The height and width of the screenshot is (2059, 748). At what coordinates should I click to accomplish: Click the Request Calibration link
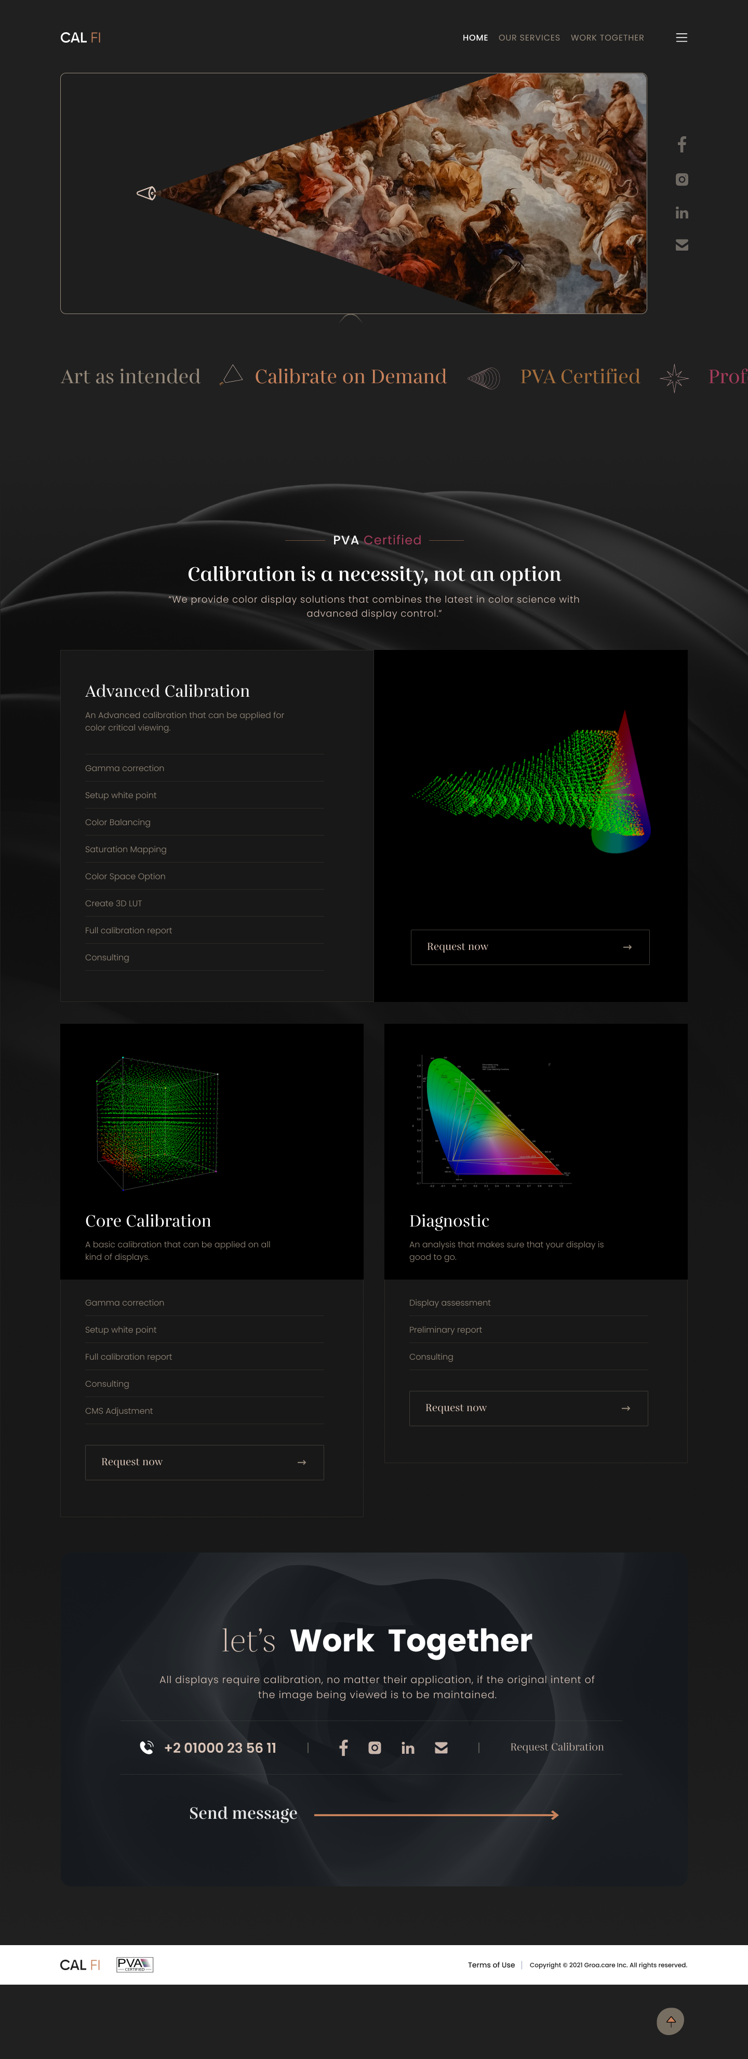(557, 1747)
